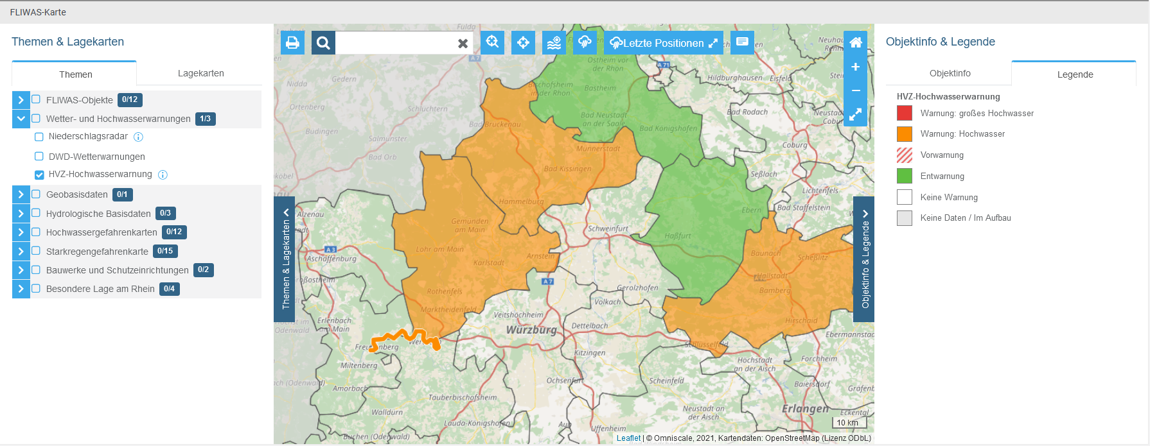
Task: Toggle fullscreen map view
Action: point(855,115)
